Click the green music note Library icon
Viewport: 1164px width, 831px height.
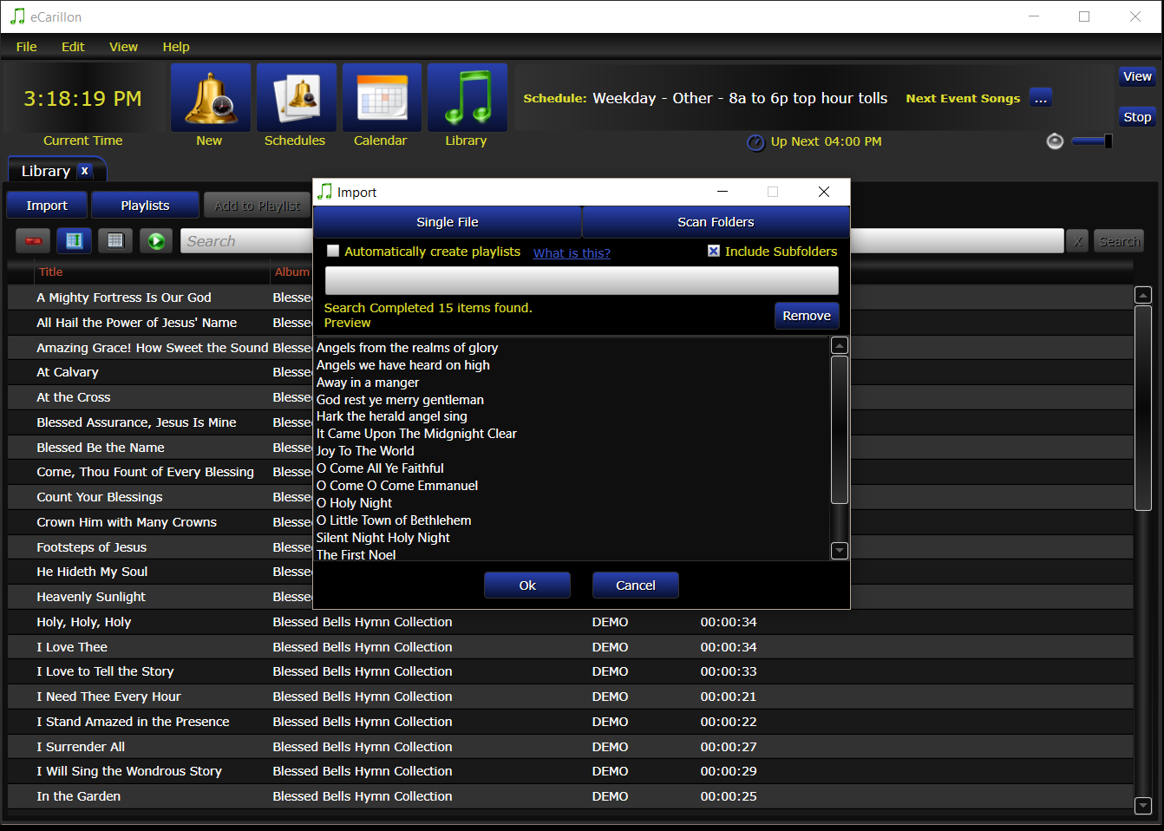[467, 97]
